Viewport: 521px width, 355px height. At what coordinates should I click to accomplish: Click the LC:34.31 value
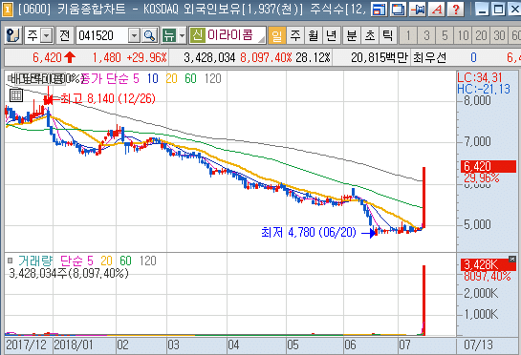(480, 77)
